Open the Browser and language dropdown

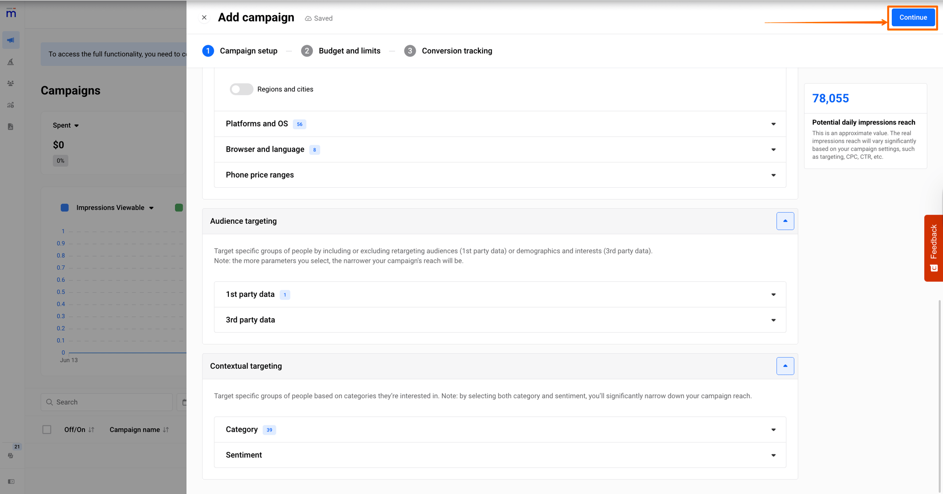click(x=773, y=149)
